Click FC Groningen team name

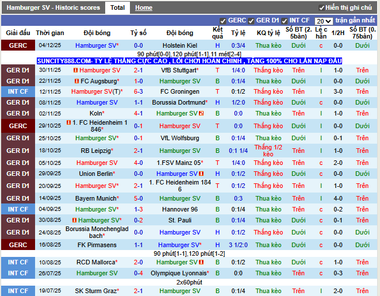(180, 91)
